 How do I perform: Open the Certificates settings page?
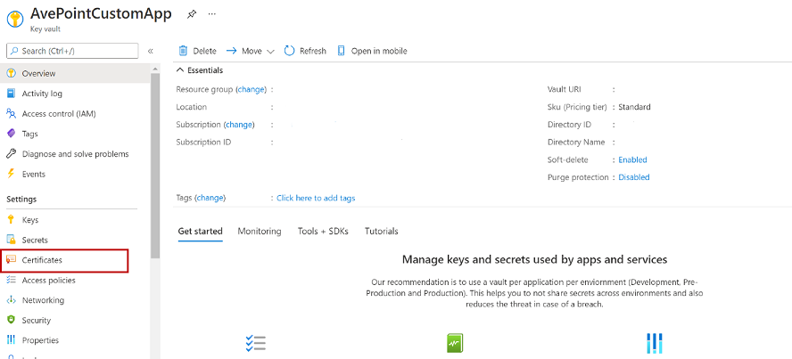tap(42, 260)
